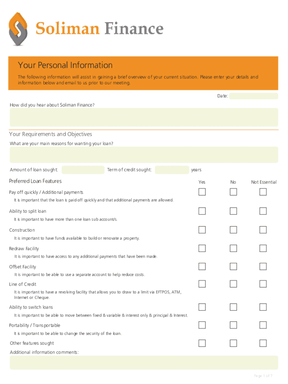The image size is (288, 384).
Task: Check No for Construction
Action: (x=233, y=229)
